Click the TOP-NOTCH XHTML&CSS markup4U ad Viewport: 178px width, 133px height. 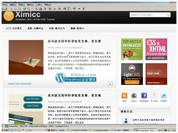[x=132, y=49]
